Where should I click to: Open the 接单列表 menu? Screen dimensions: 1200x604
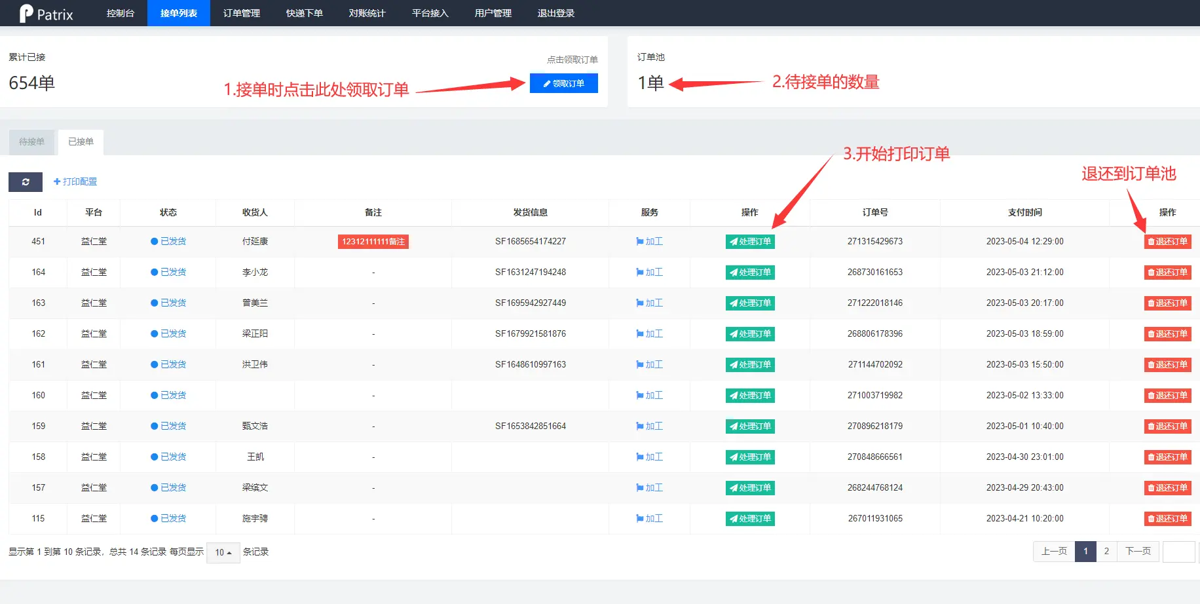coord(179,13)
